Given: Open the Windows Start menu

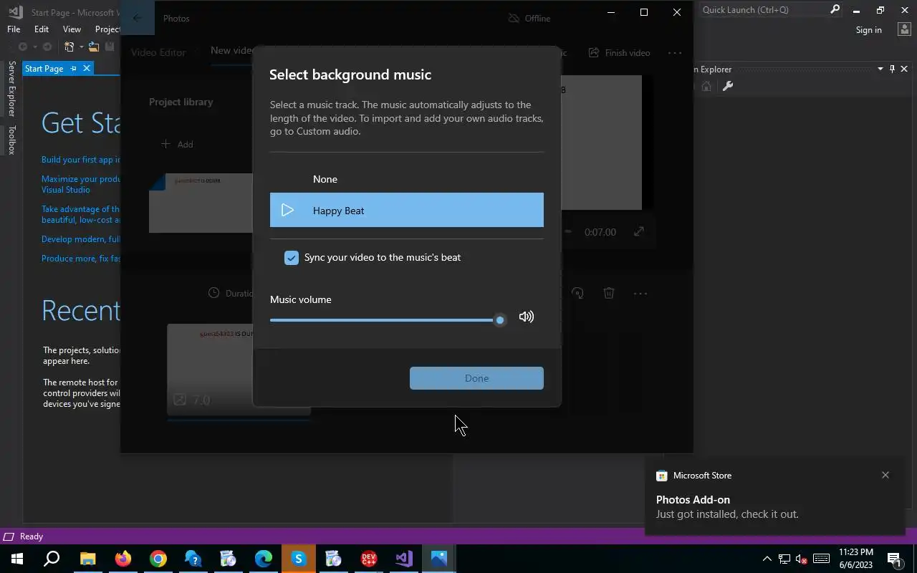Looking at the screenshot, I should pyautogui.click(x=17, y=559).
